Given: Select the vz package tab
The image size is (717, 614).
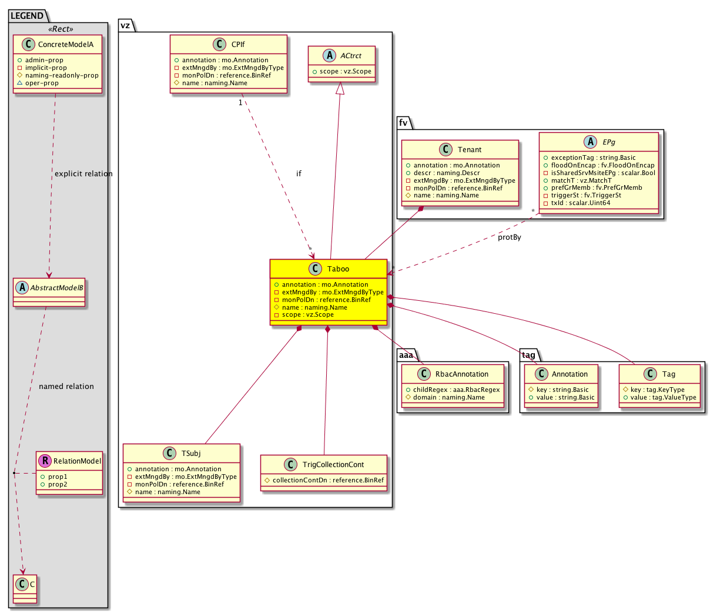Looking at the screenshot, I should (x=125, y=25).
